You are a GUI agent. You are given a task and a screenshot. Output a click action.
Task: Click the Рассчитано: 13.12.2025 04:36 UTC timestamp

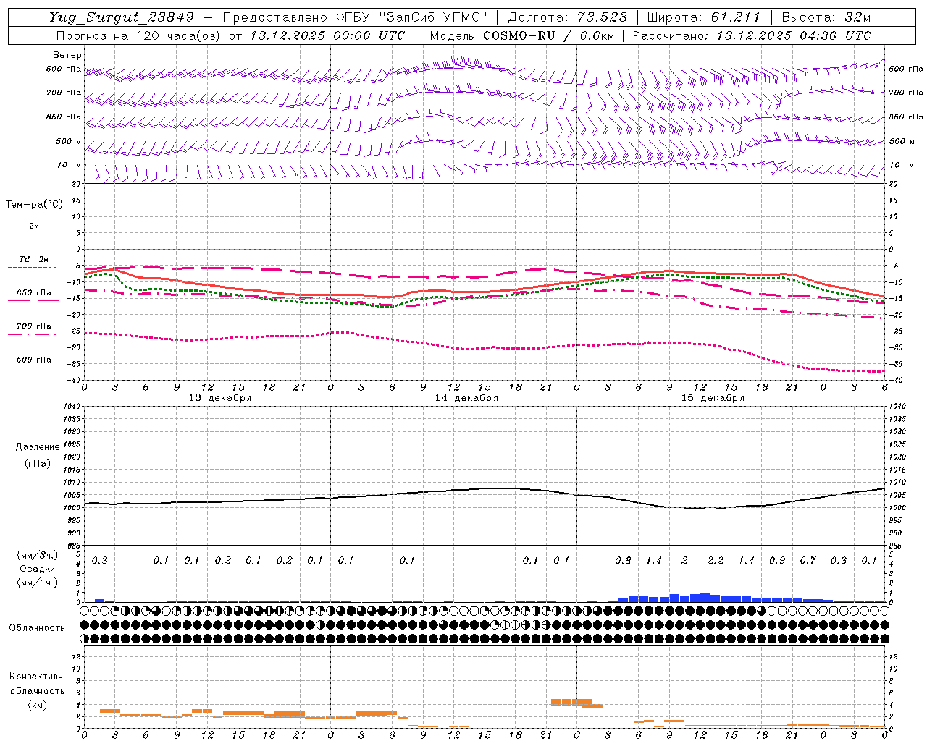(752, 35)
